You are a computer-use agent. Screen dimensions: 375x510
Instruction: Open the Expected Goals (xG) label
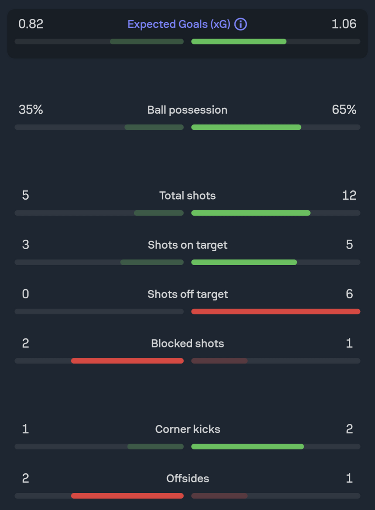click(x=179, y=24)
